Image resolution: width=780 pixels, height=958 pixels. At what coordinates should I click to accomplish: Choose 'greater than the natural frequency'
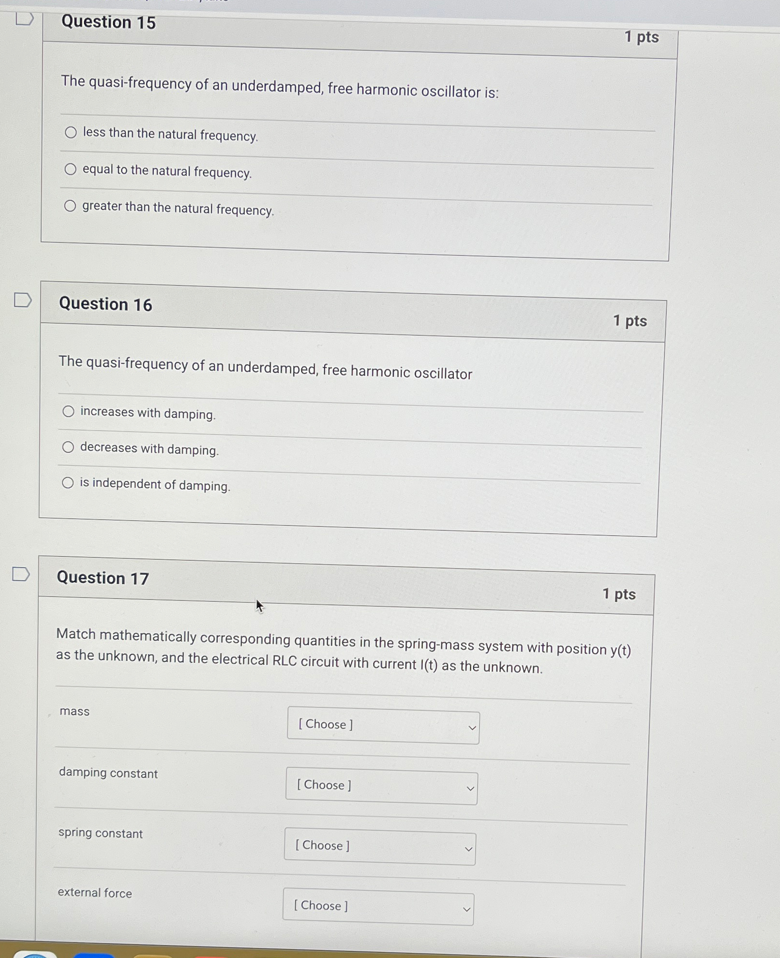pyautogui.click(x=71, y=206)
